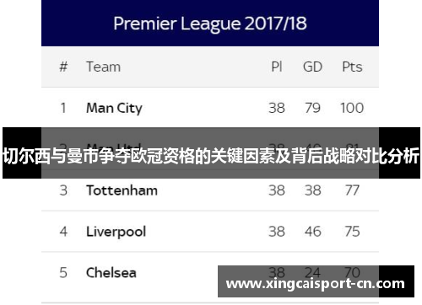The height and width of the screenshot is (305, 422).
Task: Click Tottenham's games played 38
Action: (x=277, y=190)
